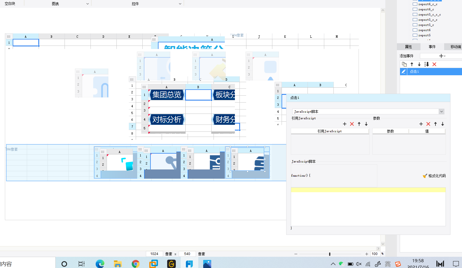The height and width of the screenshot is (268, 462).
Task: Edit the 点击1 event with pencil icon
Action: pos(403,71)
